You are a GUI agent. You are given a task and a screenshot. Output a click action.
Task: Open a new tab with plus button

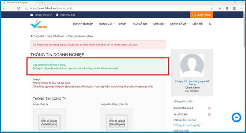pos(42,3)
